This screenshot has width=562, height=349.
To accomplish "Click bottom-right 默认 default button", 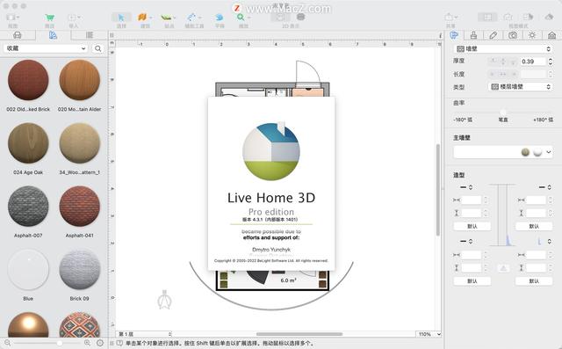I will (534, 281).
